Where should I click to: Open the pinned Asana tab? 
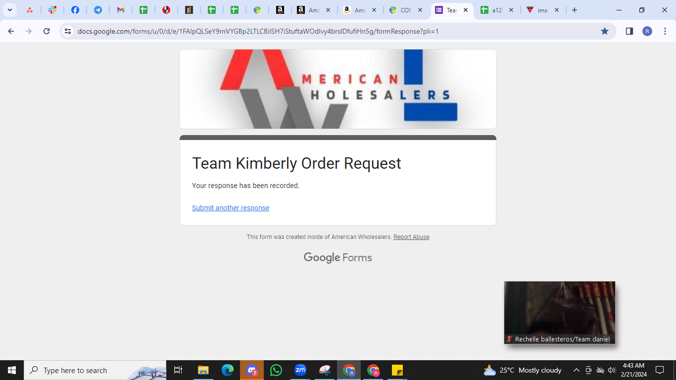[x=30, y=10]
